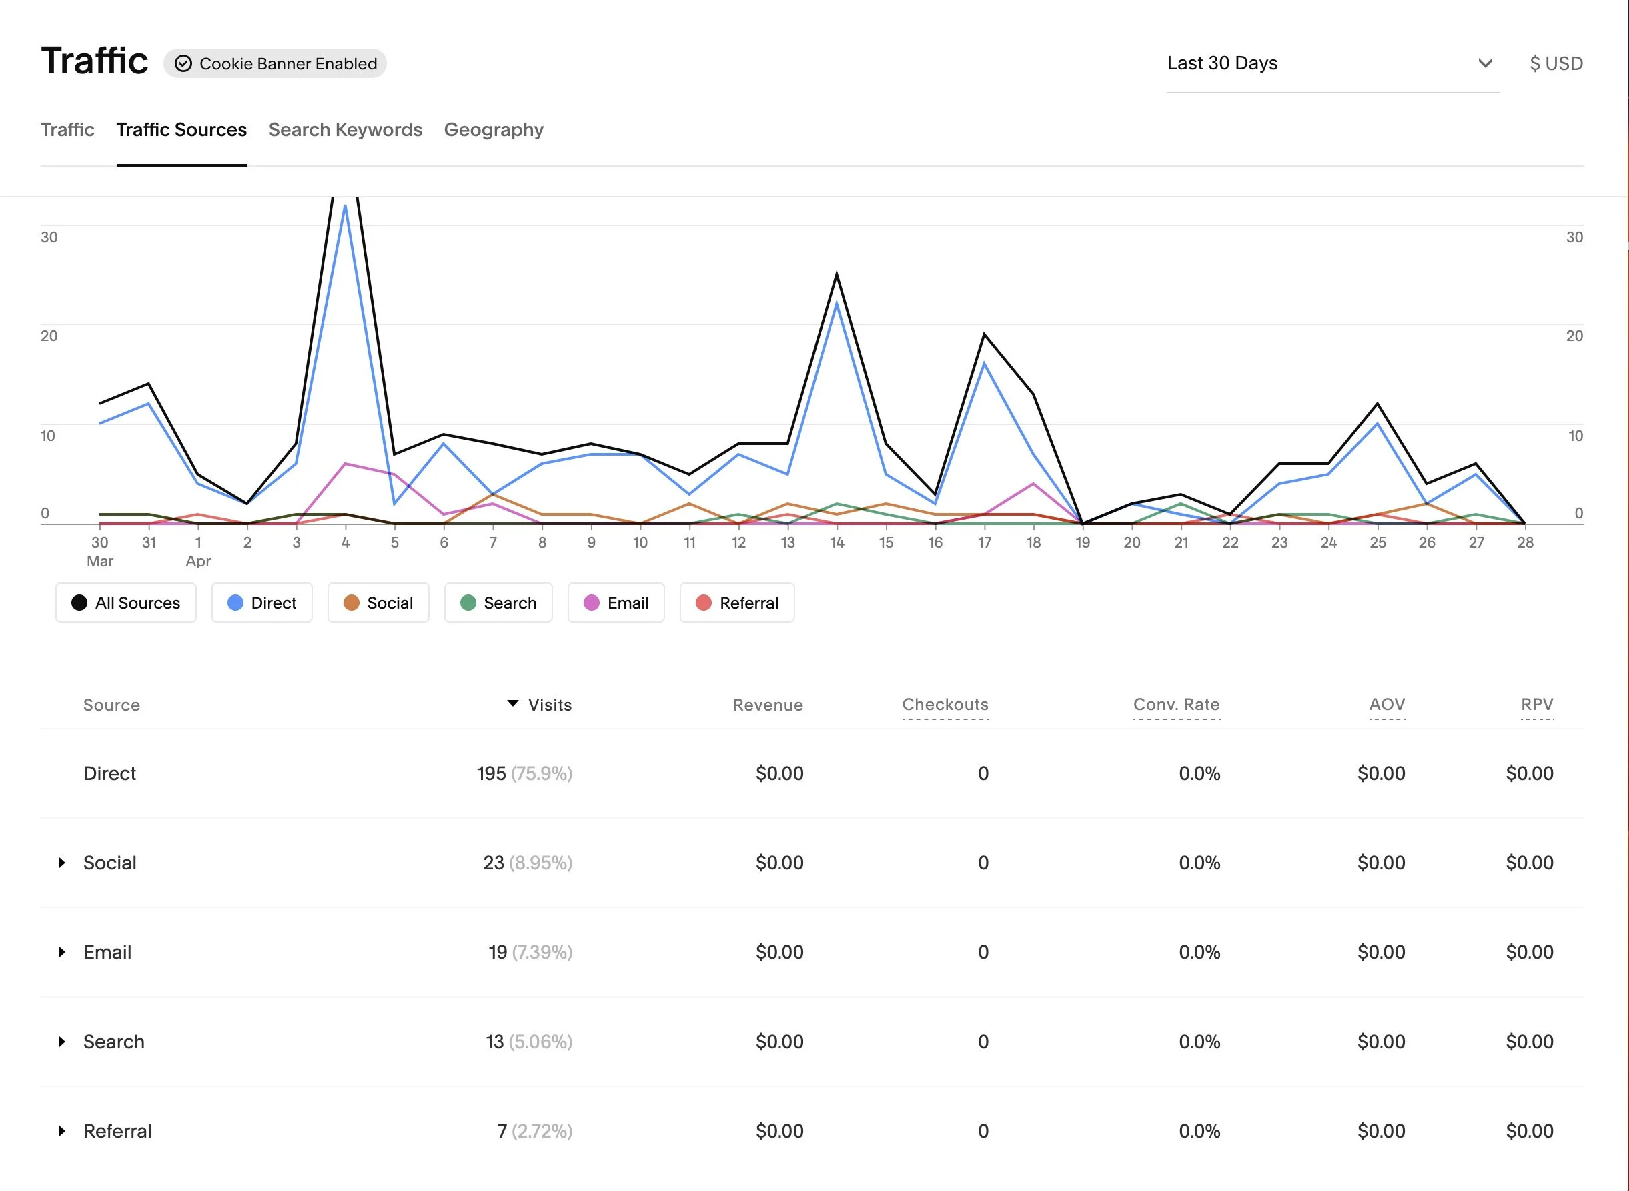1629x1191 pixels.
Task: Click the black All Sources legend dot
Action: (x=79, y=603)
